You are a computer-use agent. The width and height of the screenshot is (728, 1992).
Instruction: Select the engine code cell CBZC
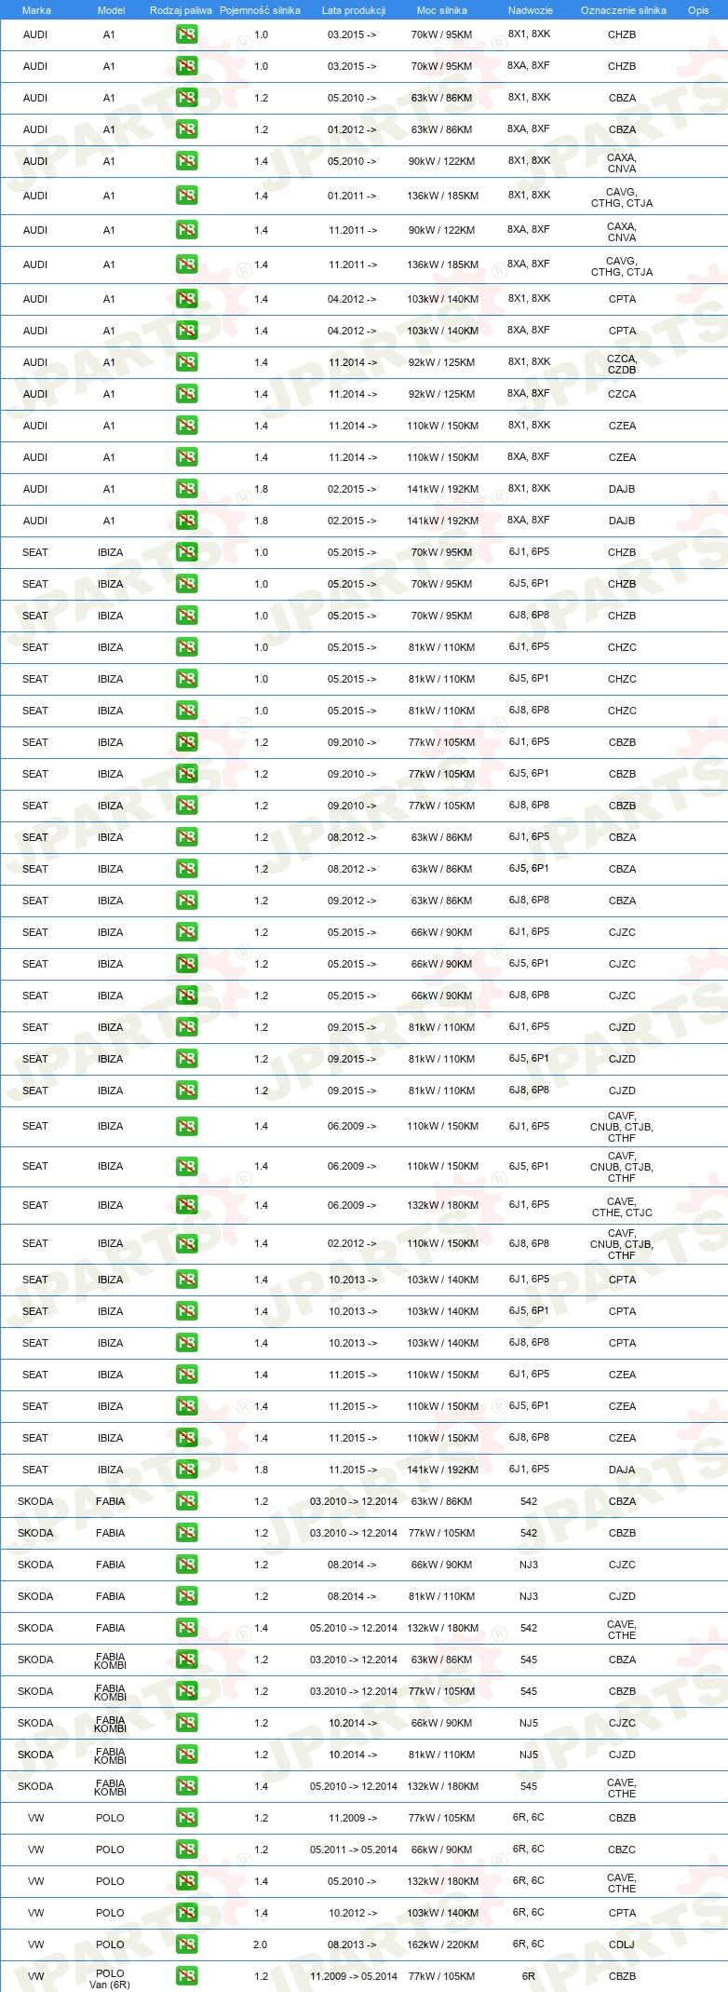point(622,1850)
